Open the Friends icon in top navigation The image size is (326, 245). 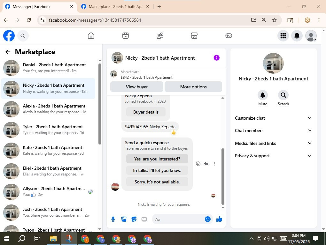click(160, 36)
